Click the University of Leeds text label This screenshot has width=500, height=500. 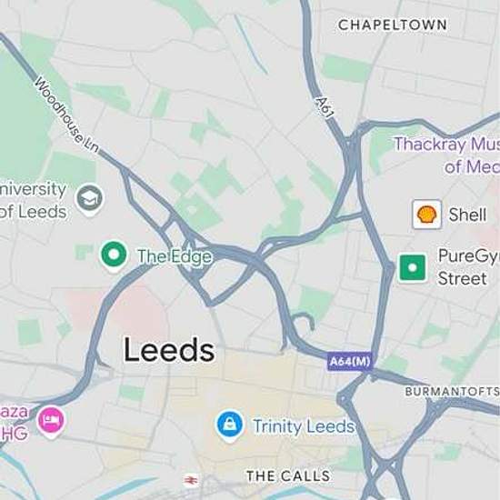[x=33, y=200]
